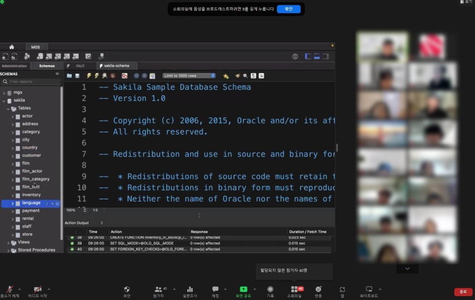Start video with the camera button

click(37, 290)
